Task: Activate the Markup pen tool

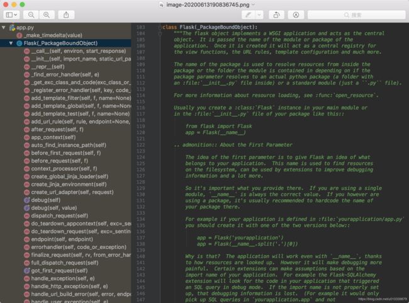Action: click(249, 15)
